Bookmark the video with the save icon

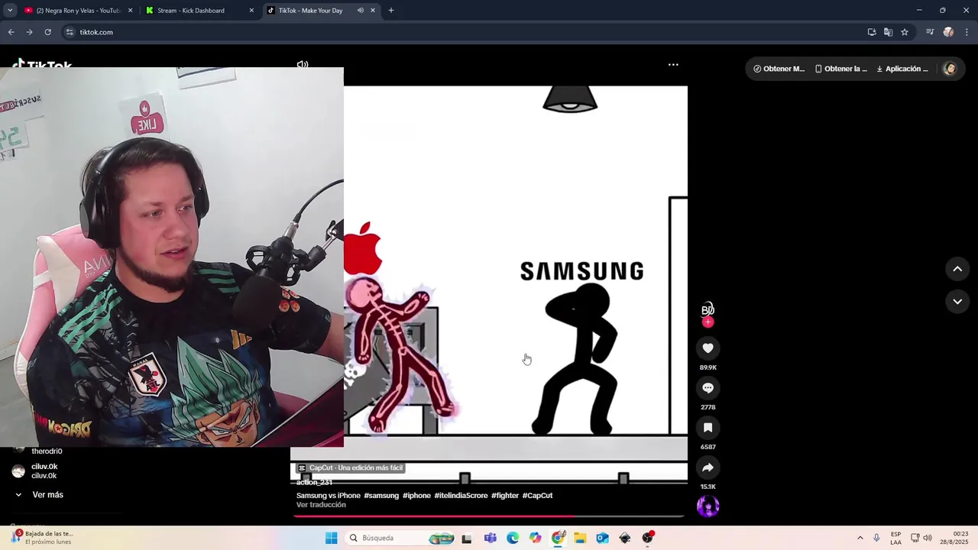[708, 428]
